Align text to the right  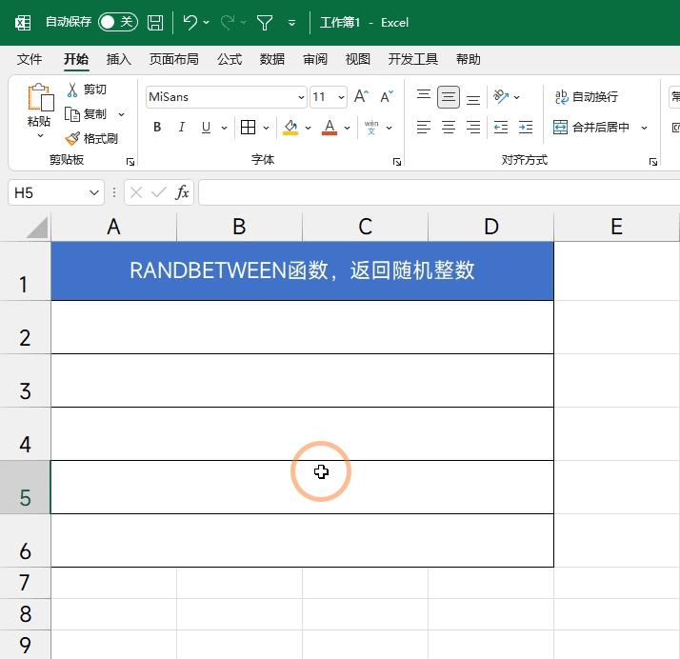point(473,127)
